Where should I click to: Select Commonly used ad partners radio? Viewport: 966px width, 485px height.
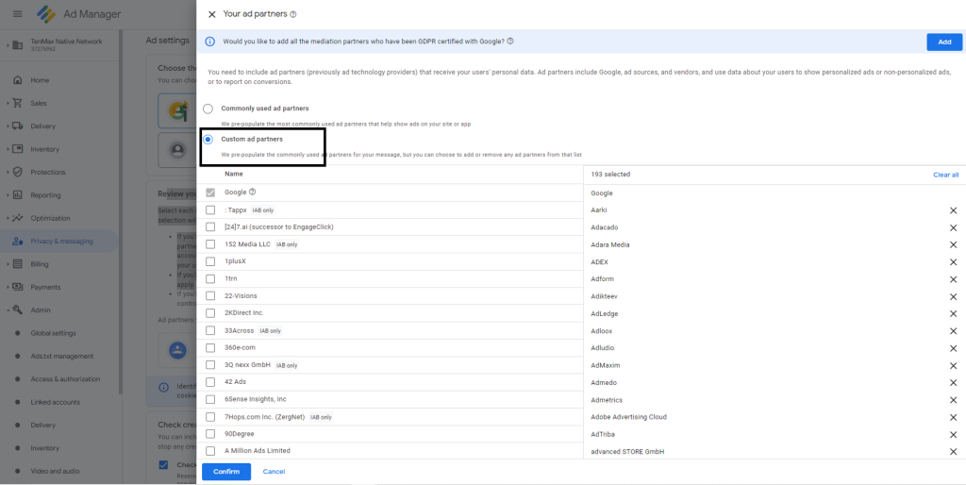tap(208, 109)
